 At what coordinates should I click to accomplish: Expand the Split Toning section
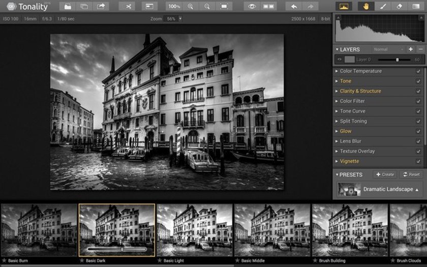(x=337, y=121)
